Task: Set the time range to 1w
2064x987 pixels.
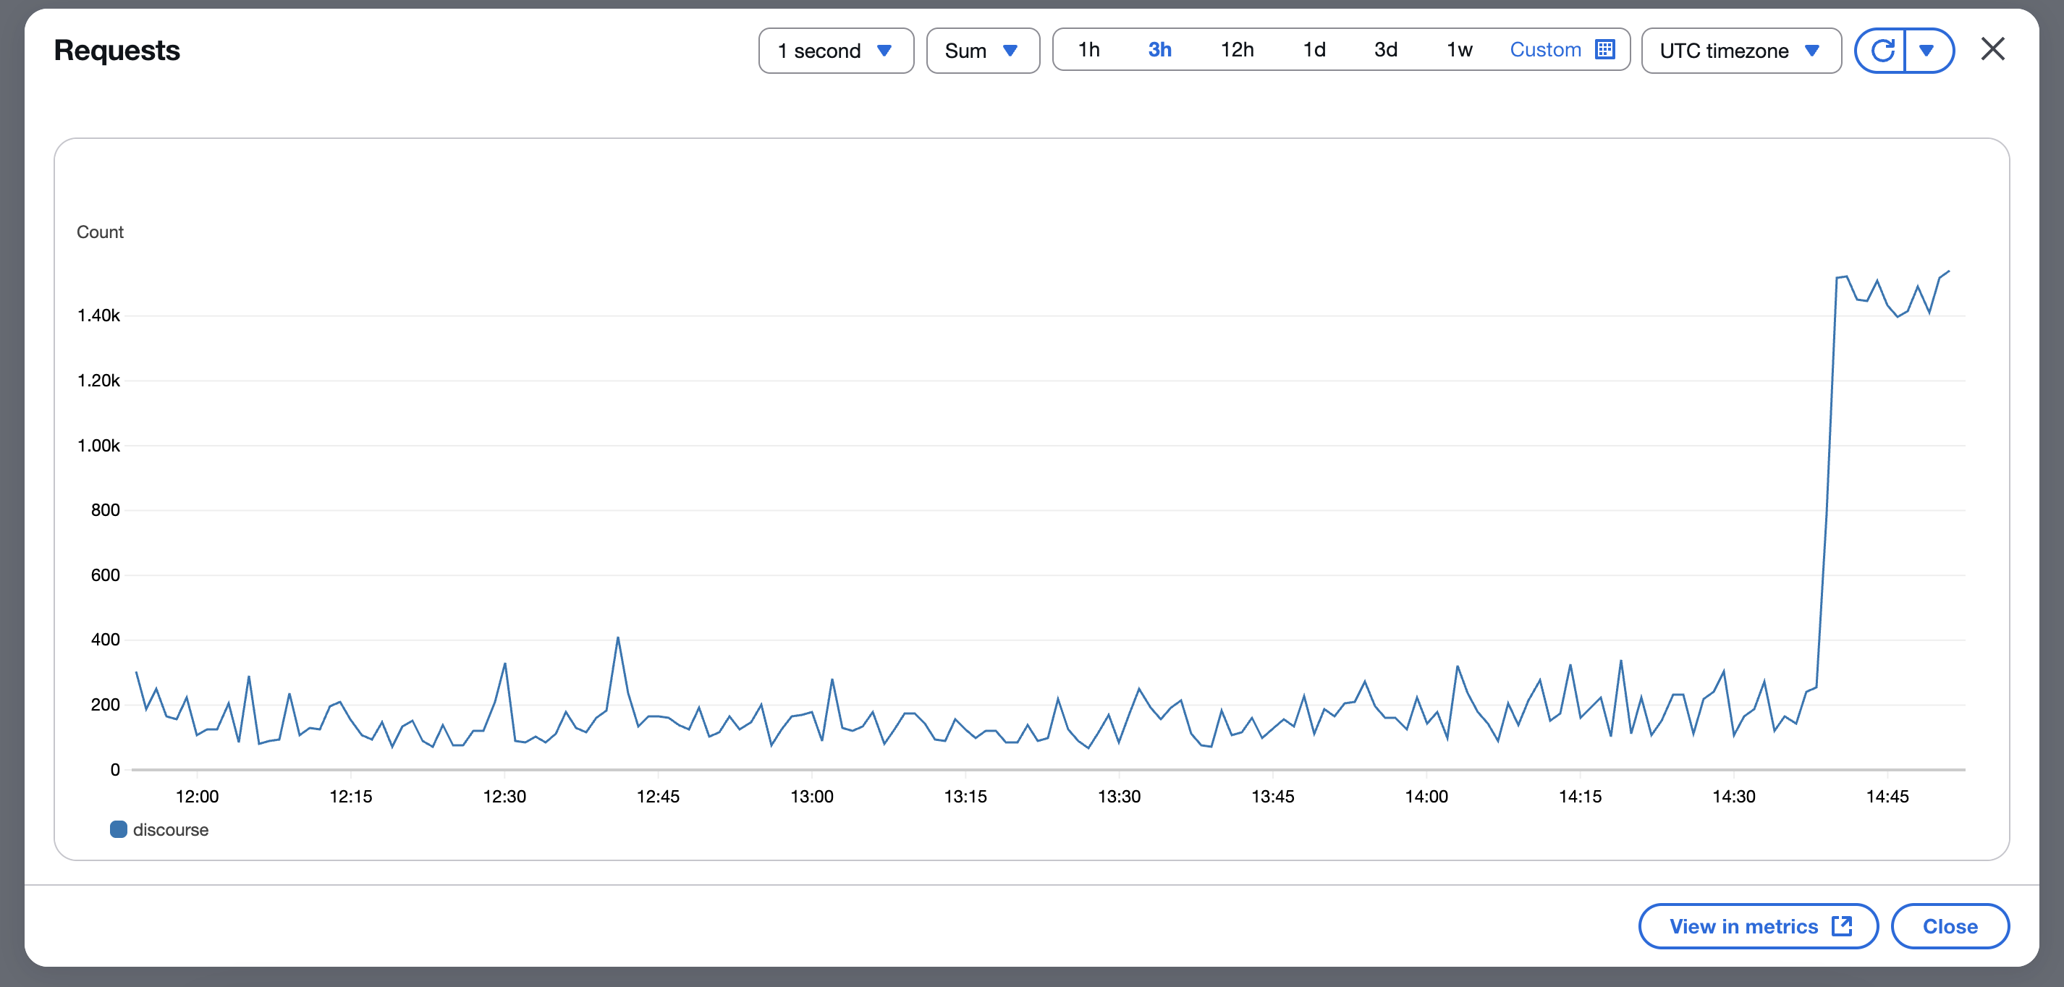Action: tap(1459, 50)
